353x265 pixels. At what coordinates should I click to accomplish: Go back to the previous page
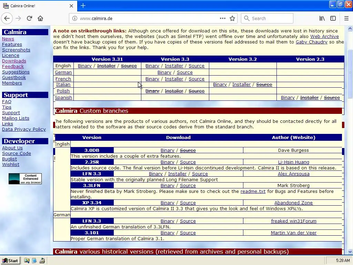[x=7, y=18]
